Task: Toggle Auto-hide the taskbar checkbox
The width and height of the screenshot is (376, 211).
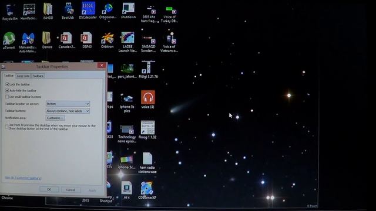Action: (7, 90)
